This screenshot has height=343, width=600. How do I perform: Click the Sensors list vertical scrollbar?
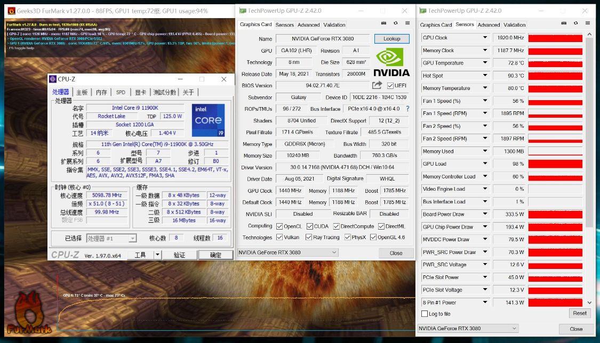point(589,133)
